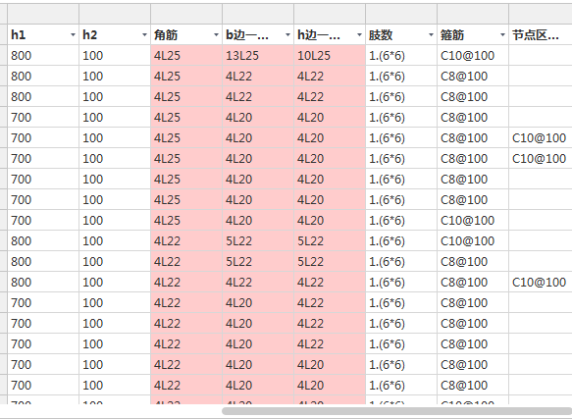
Task: Select 箍筋 C10@100 in the 4L25 / 4L20 row
Action: pos(473,221)
